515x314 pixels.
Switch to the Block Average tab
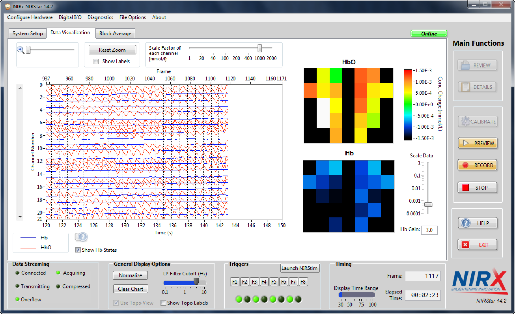pyautogui.click(x=115, y=33)
